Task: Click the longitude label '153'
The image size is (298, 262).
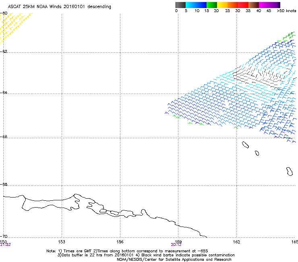Action: coord(62,242)
